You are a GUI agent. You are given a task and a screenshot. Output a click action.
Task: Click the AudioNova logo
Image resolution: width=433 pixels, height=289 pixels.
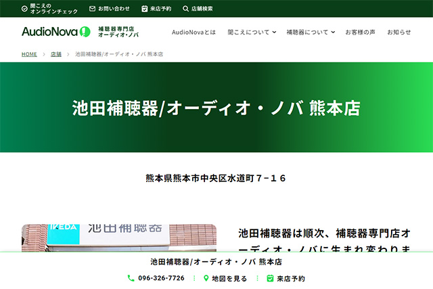coord(55,32)
